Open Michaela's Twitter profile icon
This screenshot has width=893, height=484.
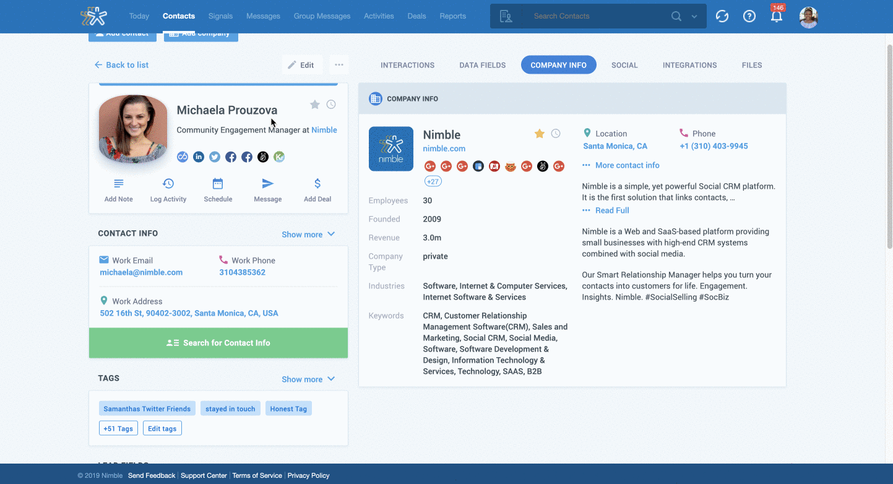click(x=215, y=157)
